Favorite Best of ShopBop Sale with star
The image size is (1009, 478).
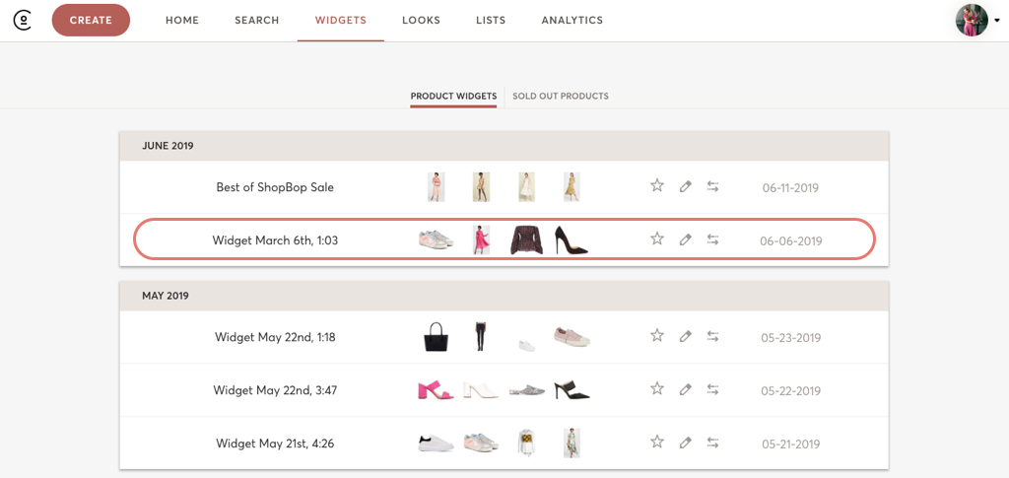click(x=657, y=185)
